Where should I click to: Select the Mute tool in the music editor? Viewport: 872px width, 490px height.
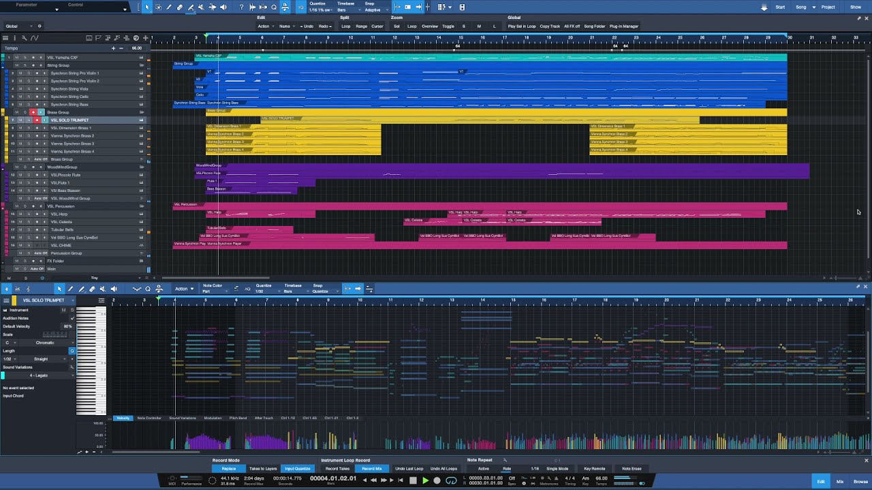pyautogui.click(x=103, y=289)
